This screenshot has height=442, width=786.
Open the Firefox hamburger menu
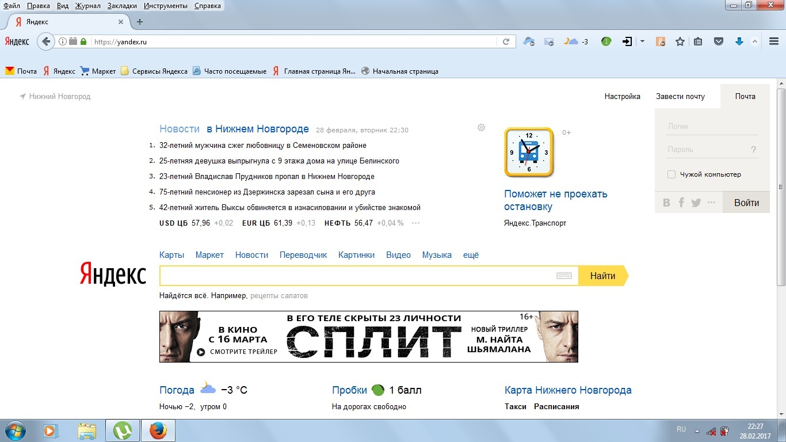(x=773, y=41)
